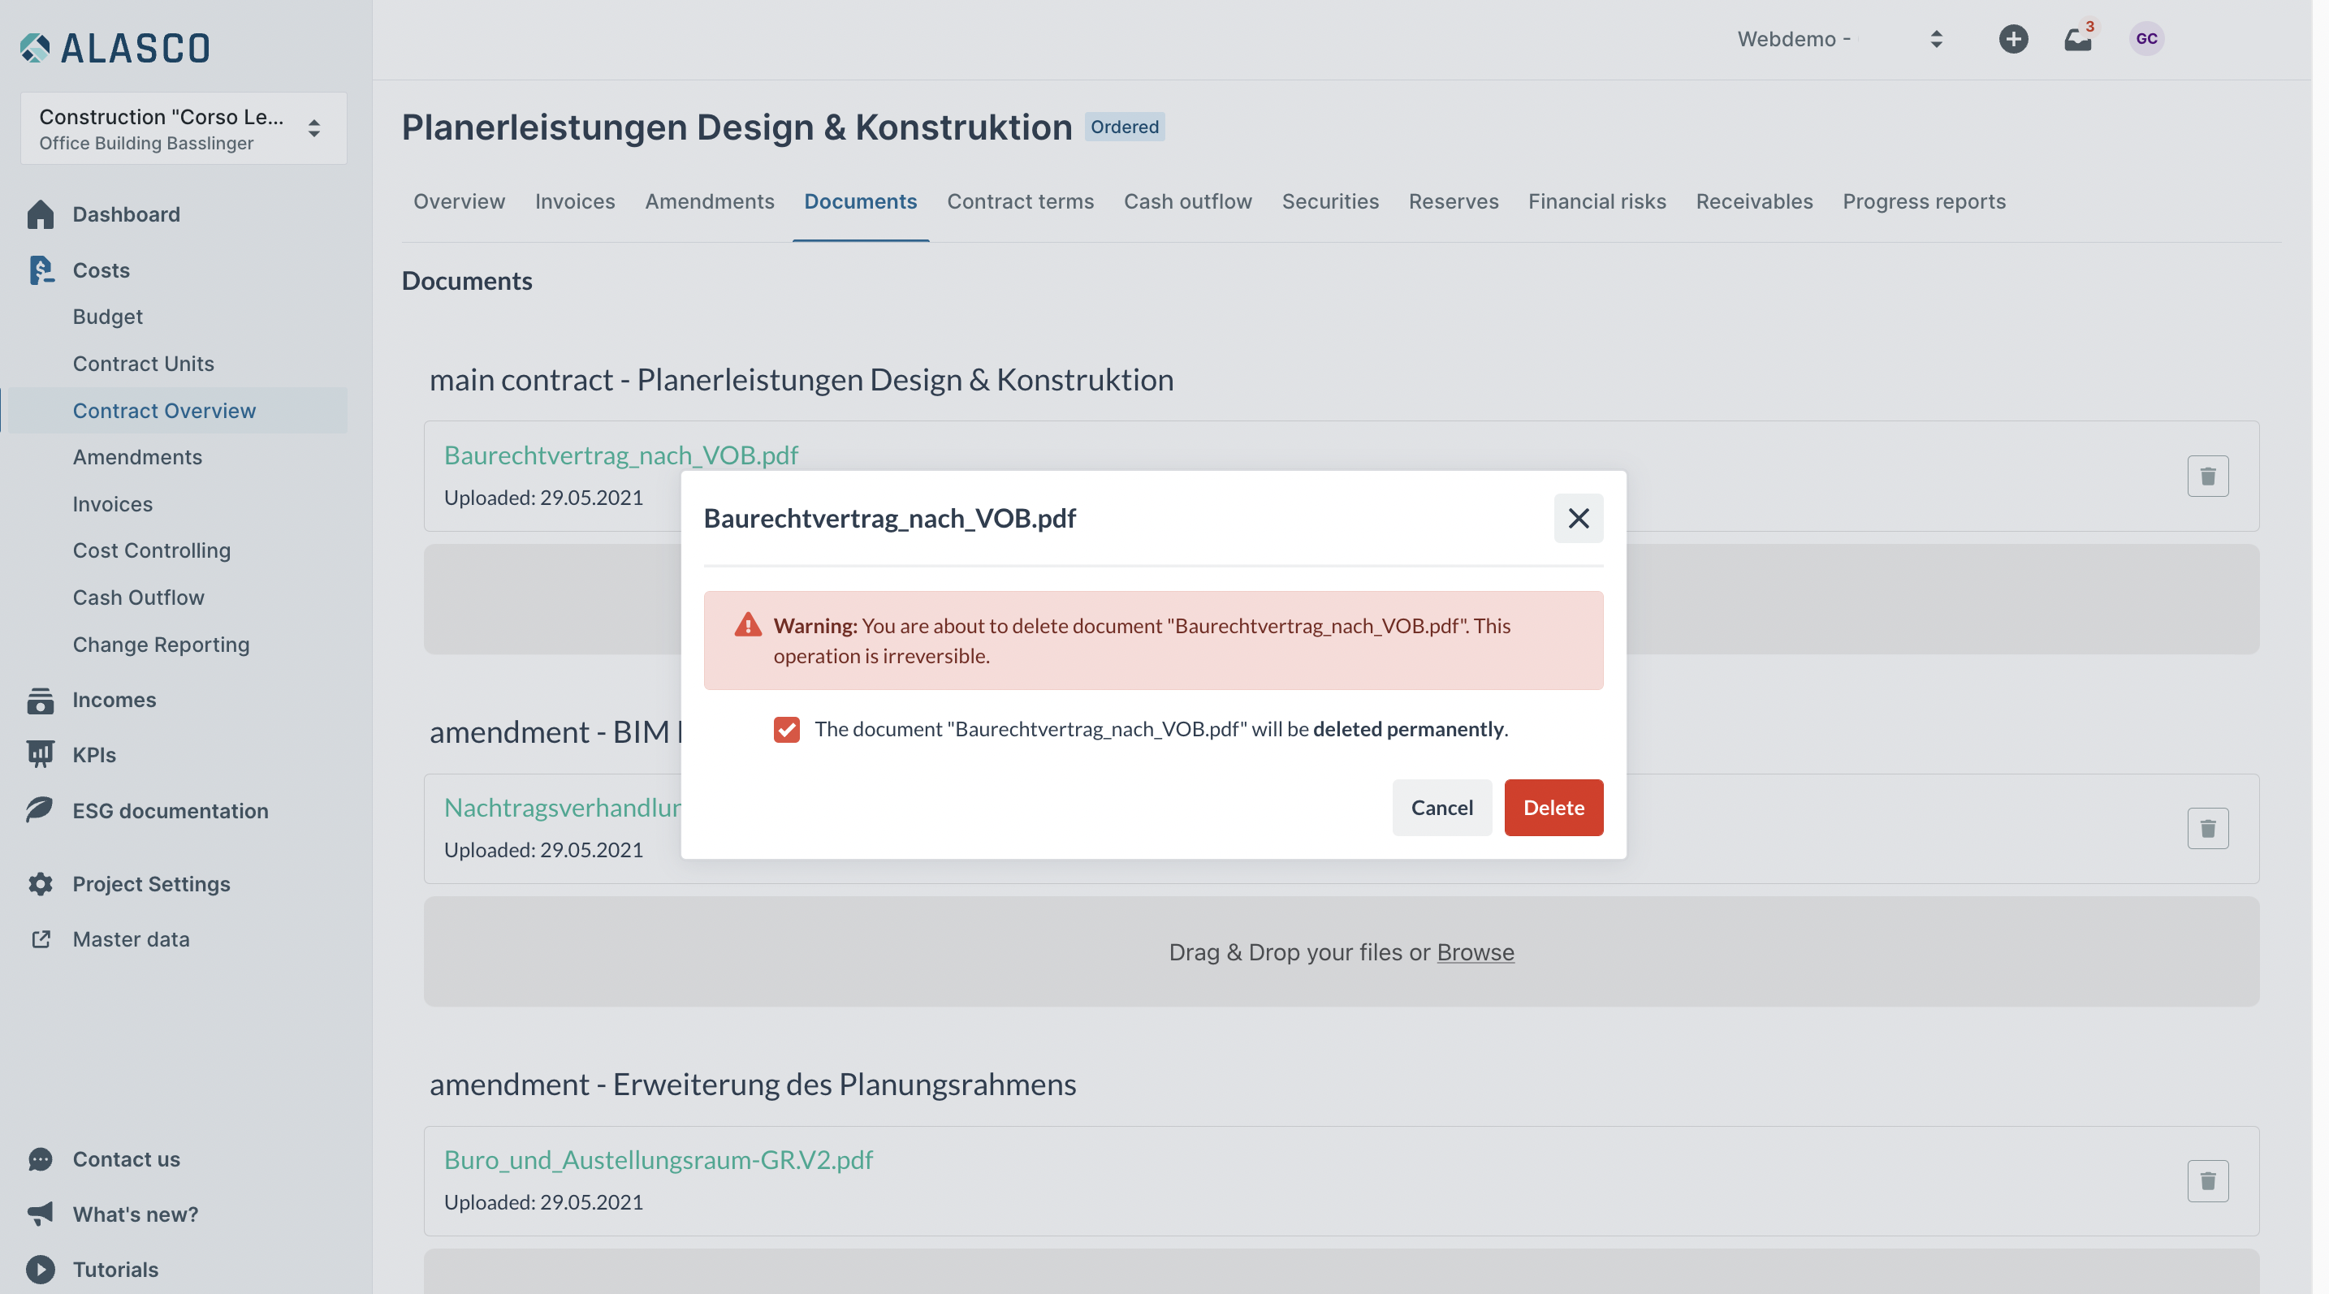Open the Receivables tab
This screenshot has height=1294, width=2329.
(x=1755, y=201)
